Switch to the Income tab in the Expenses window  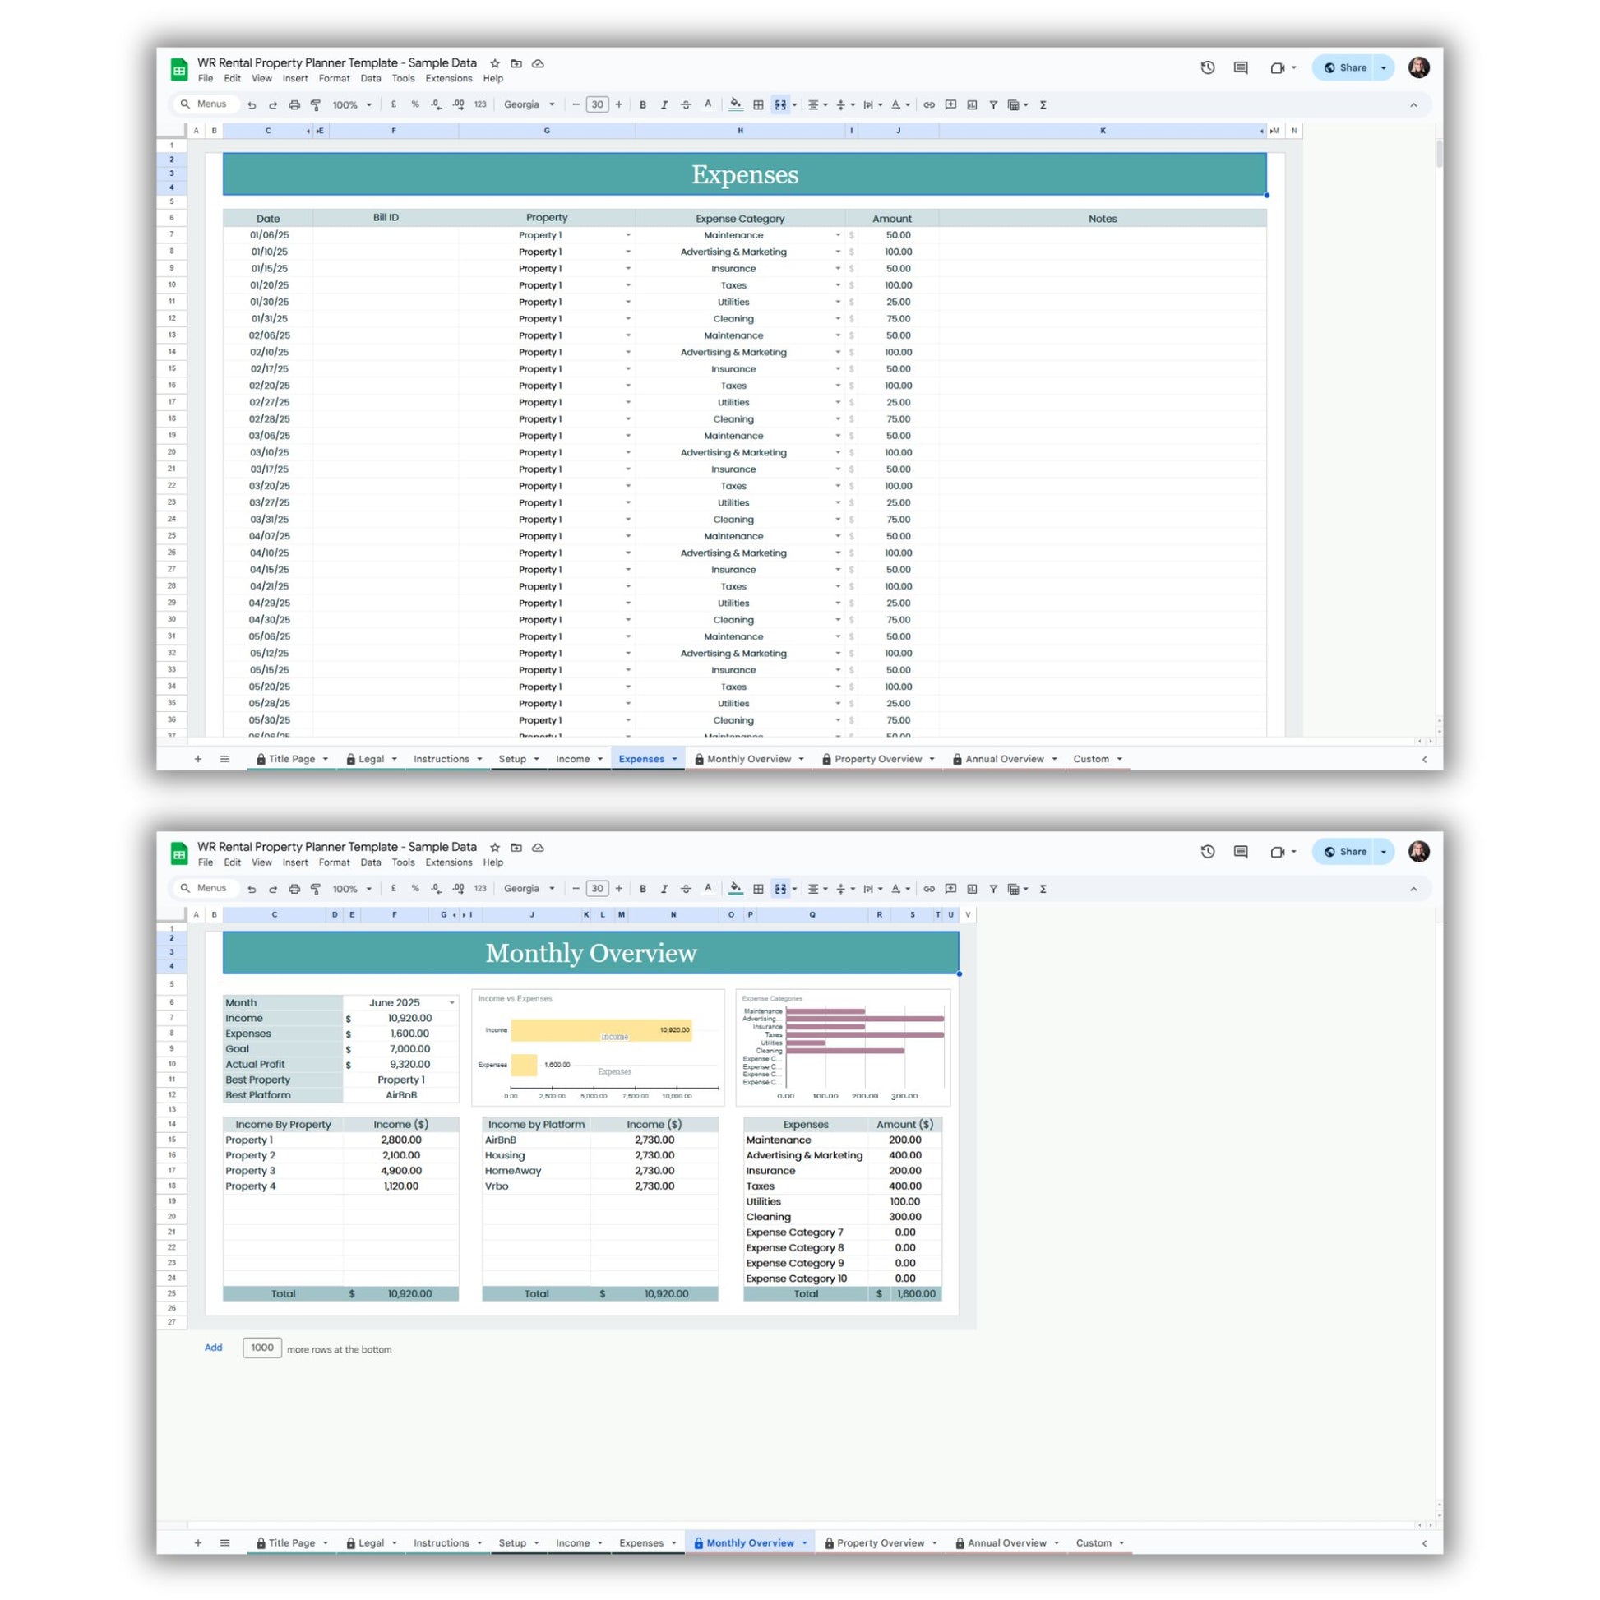click(572, 759)
